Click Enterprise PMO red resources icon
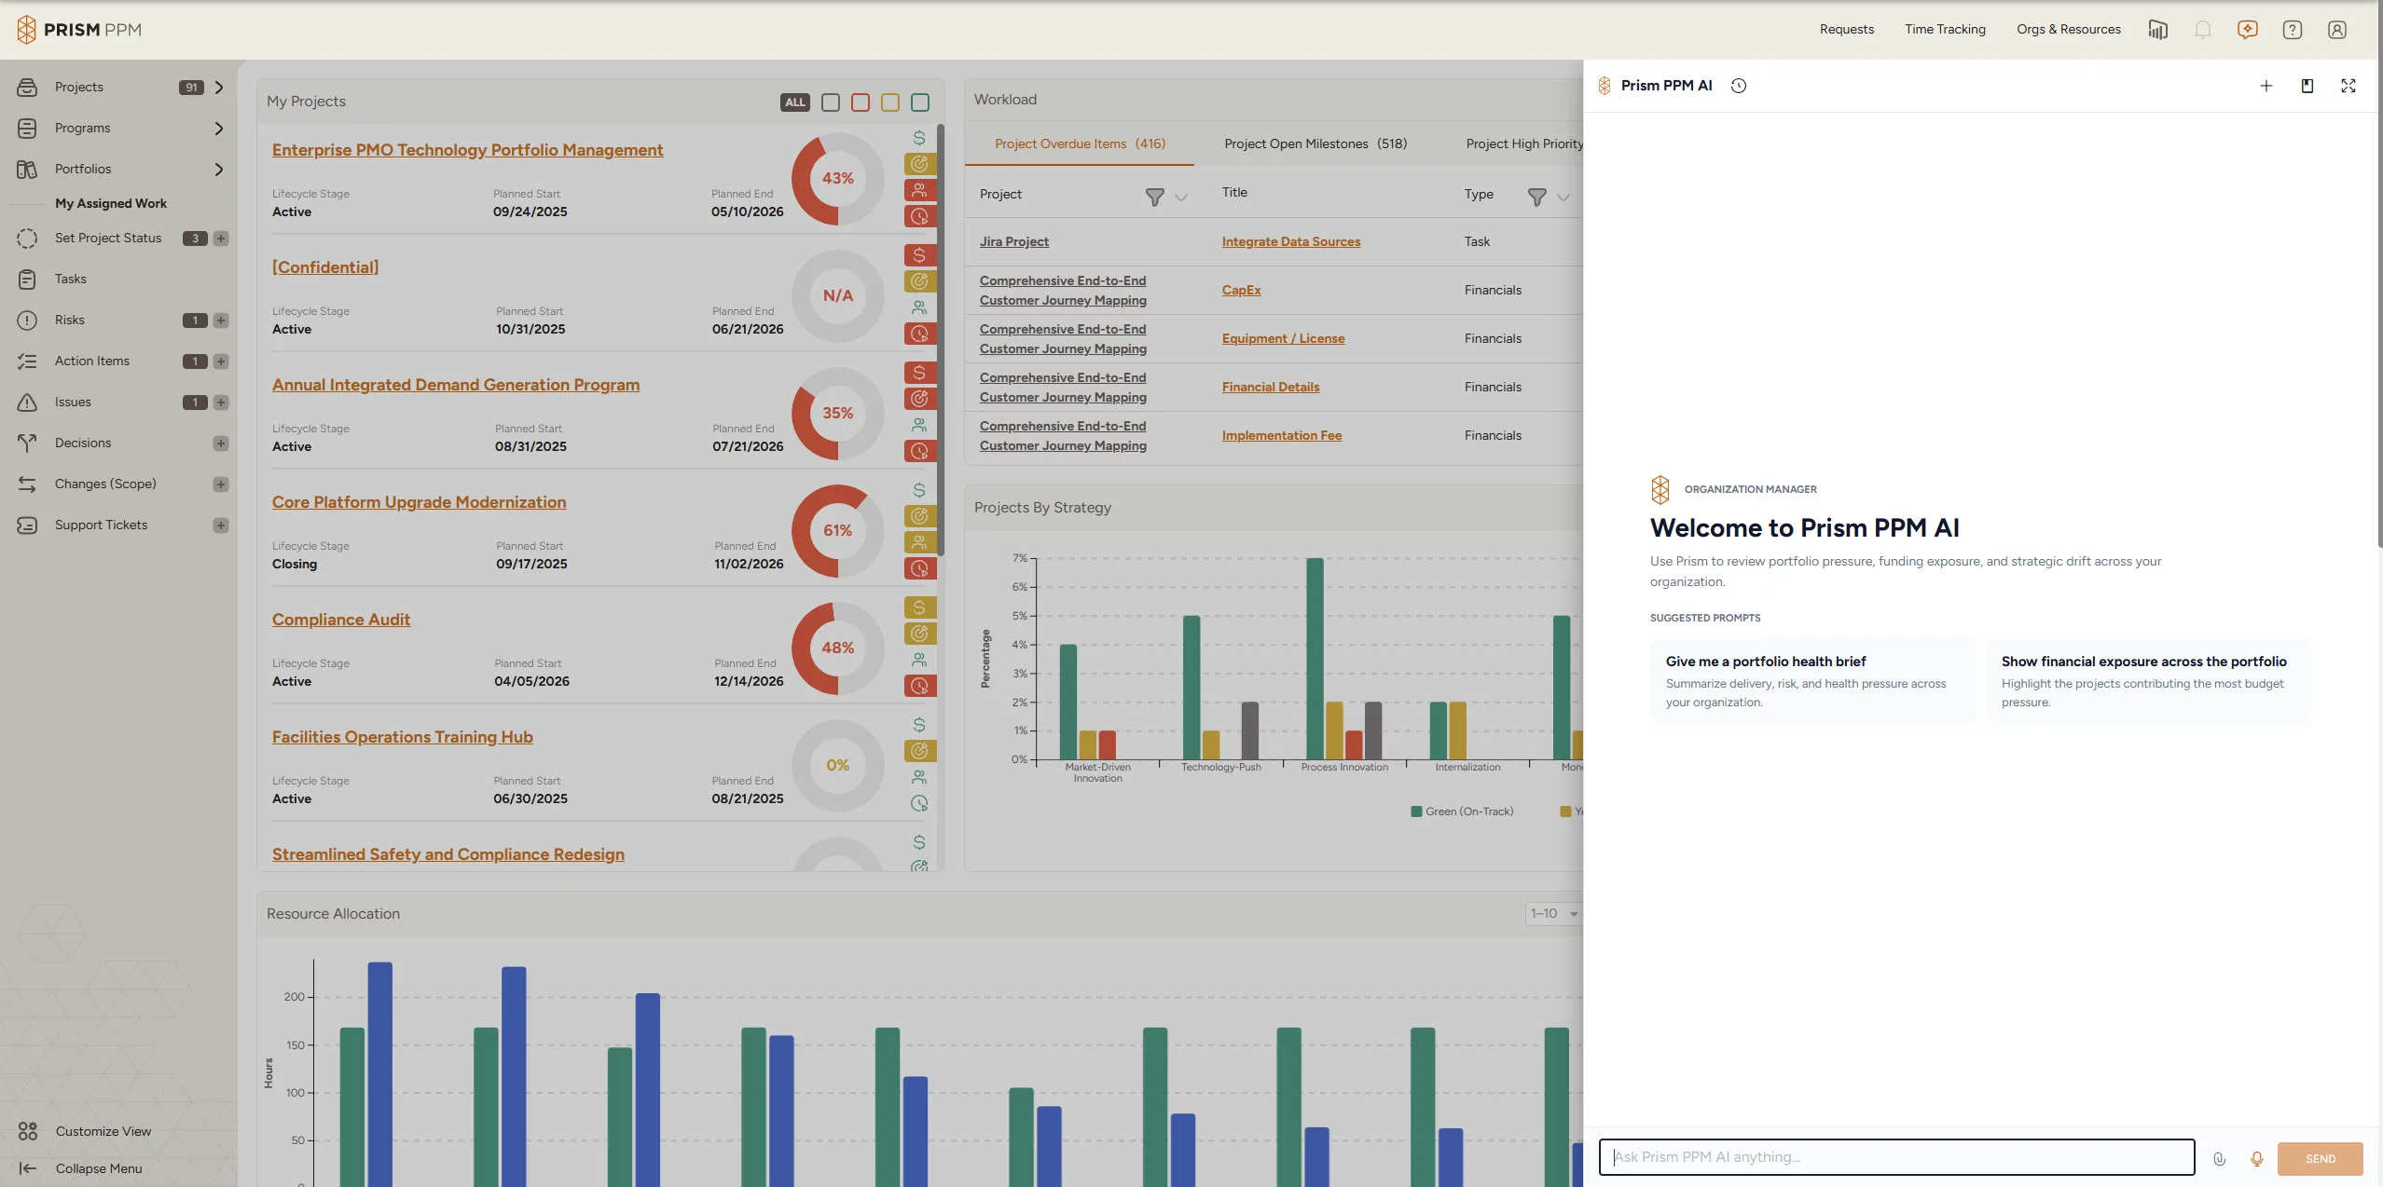The height and width of the screenshot is (1187, 2383). point(919,190)
